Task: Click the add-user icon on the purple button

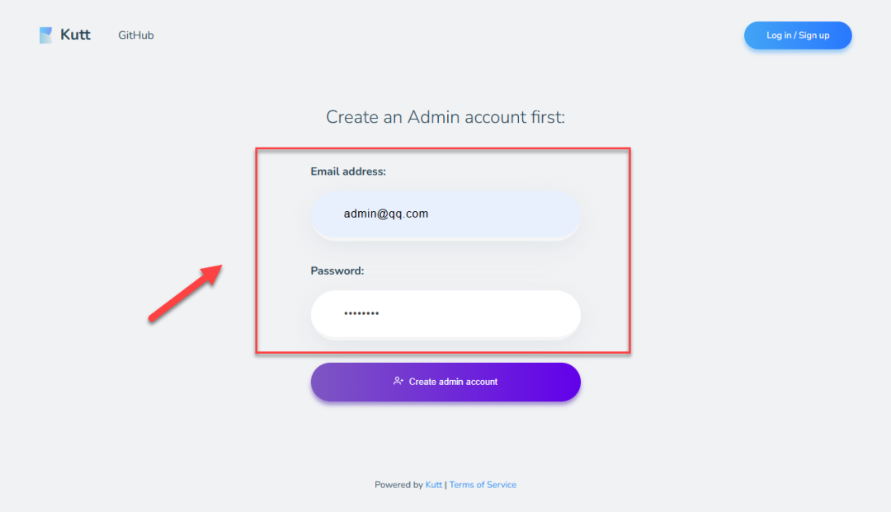Action: (398, 382)
